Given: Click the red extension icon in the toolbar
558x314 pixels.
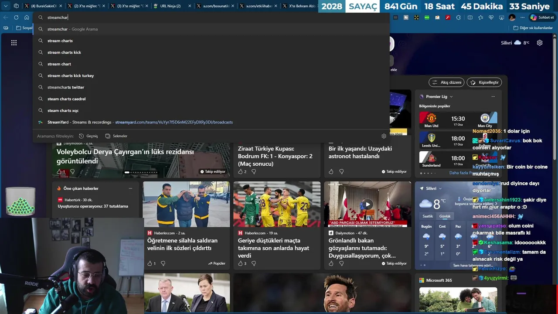Looking at the screenshot, I should [x=448, y=17].
